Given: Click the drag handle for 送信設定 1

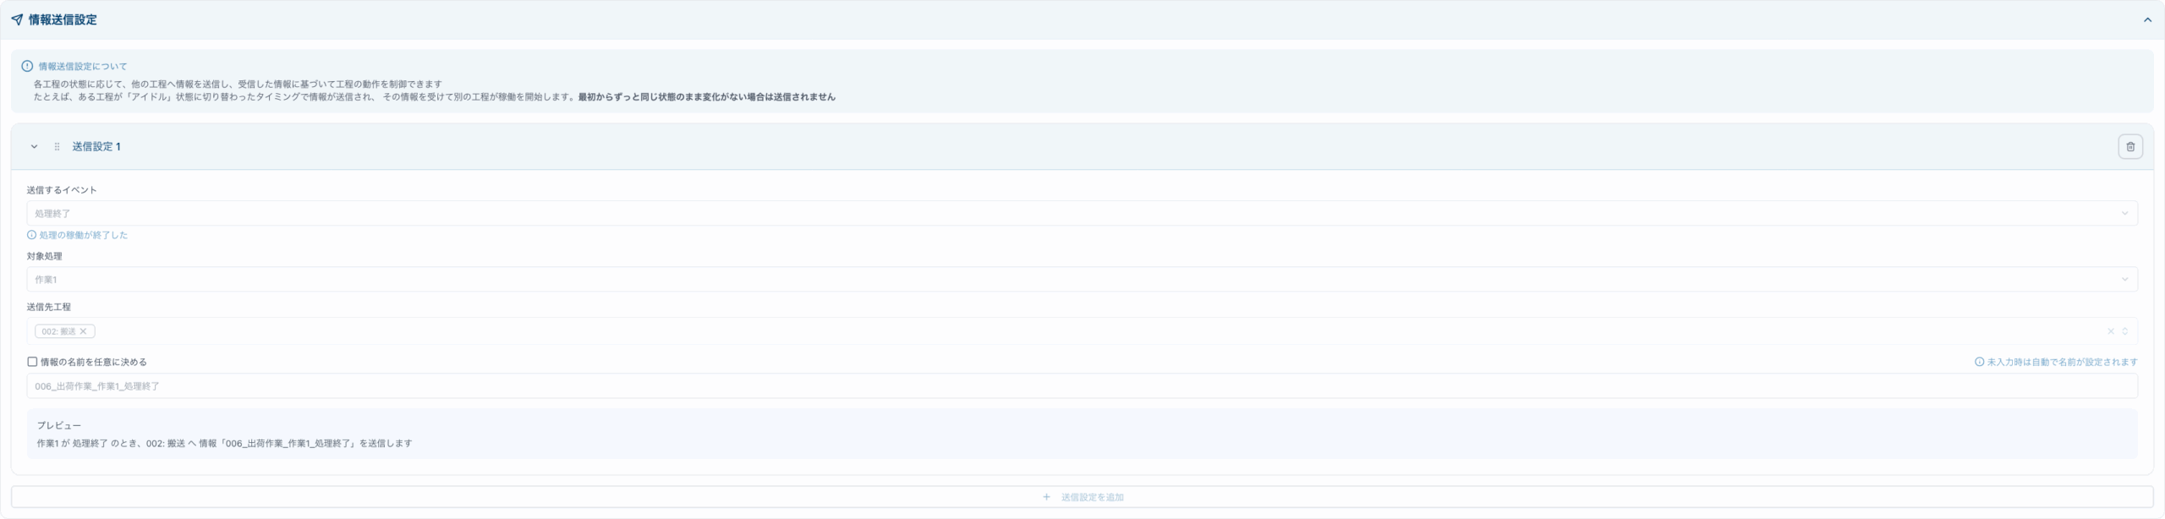Looking at the screenshot, I should [57, 146].
